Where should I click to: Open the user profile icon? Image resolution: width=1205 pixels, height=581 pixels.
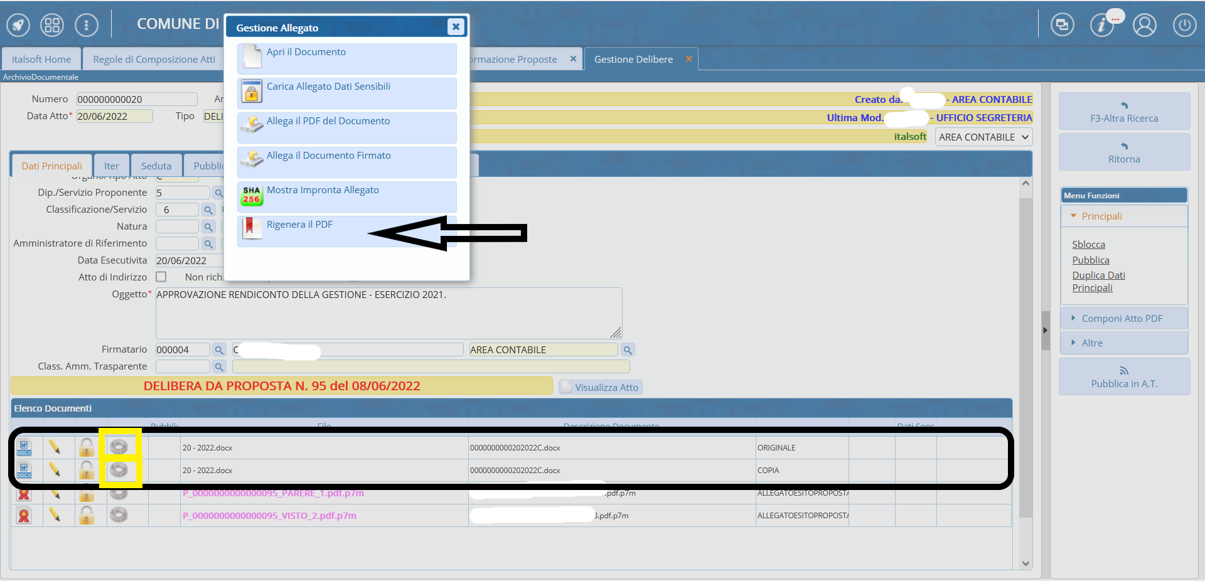[x=1144, y=25]
